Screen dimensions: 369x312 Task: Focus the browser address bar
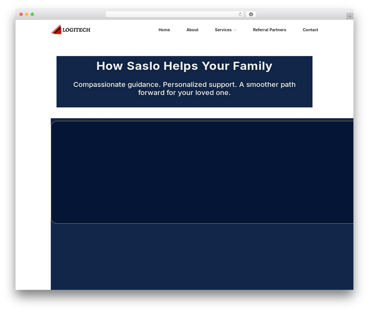(x=174, y=14)
